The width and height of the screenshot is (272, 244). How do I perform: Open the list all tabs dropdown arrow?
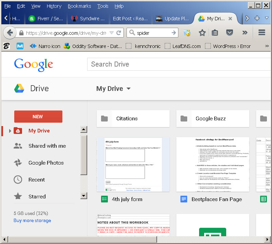pos(267,18)
